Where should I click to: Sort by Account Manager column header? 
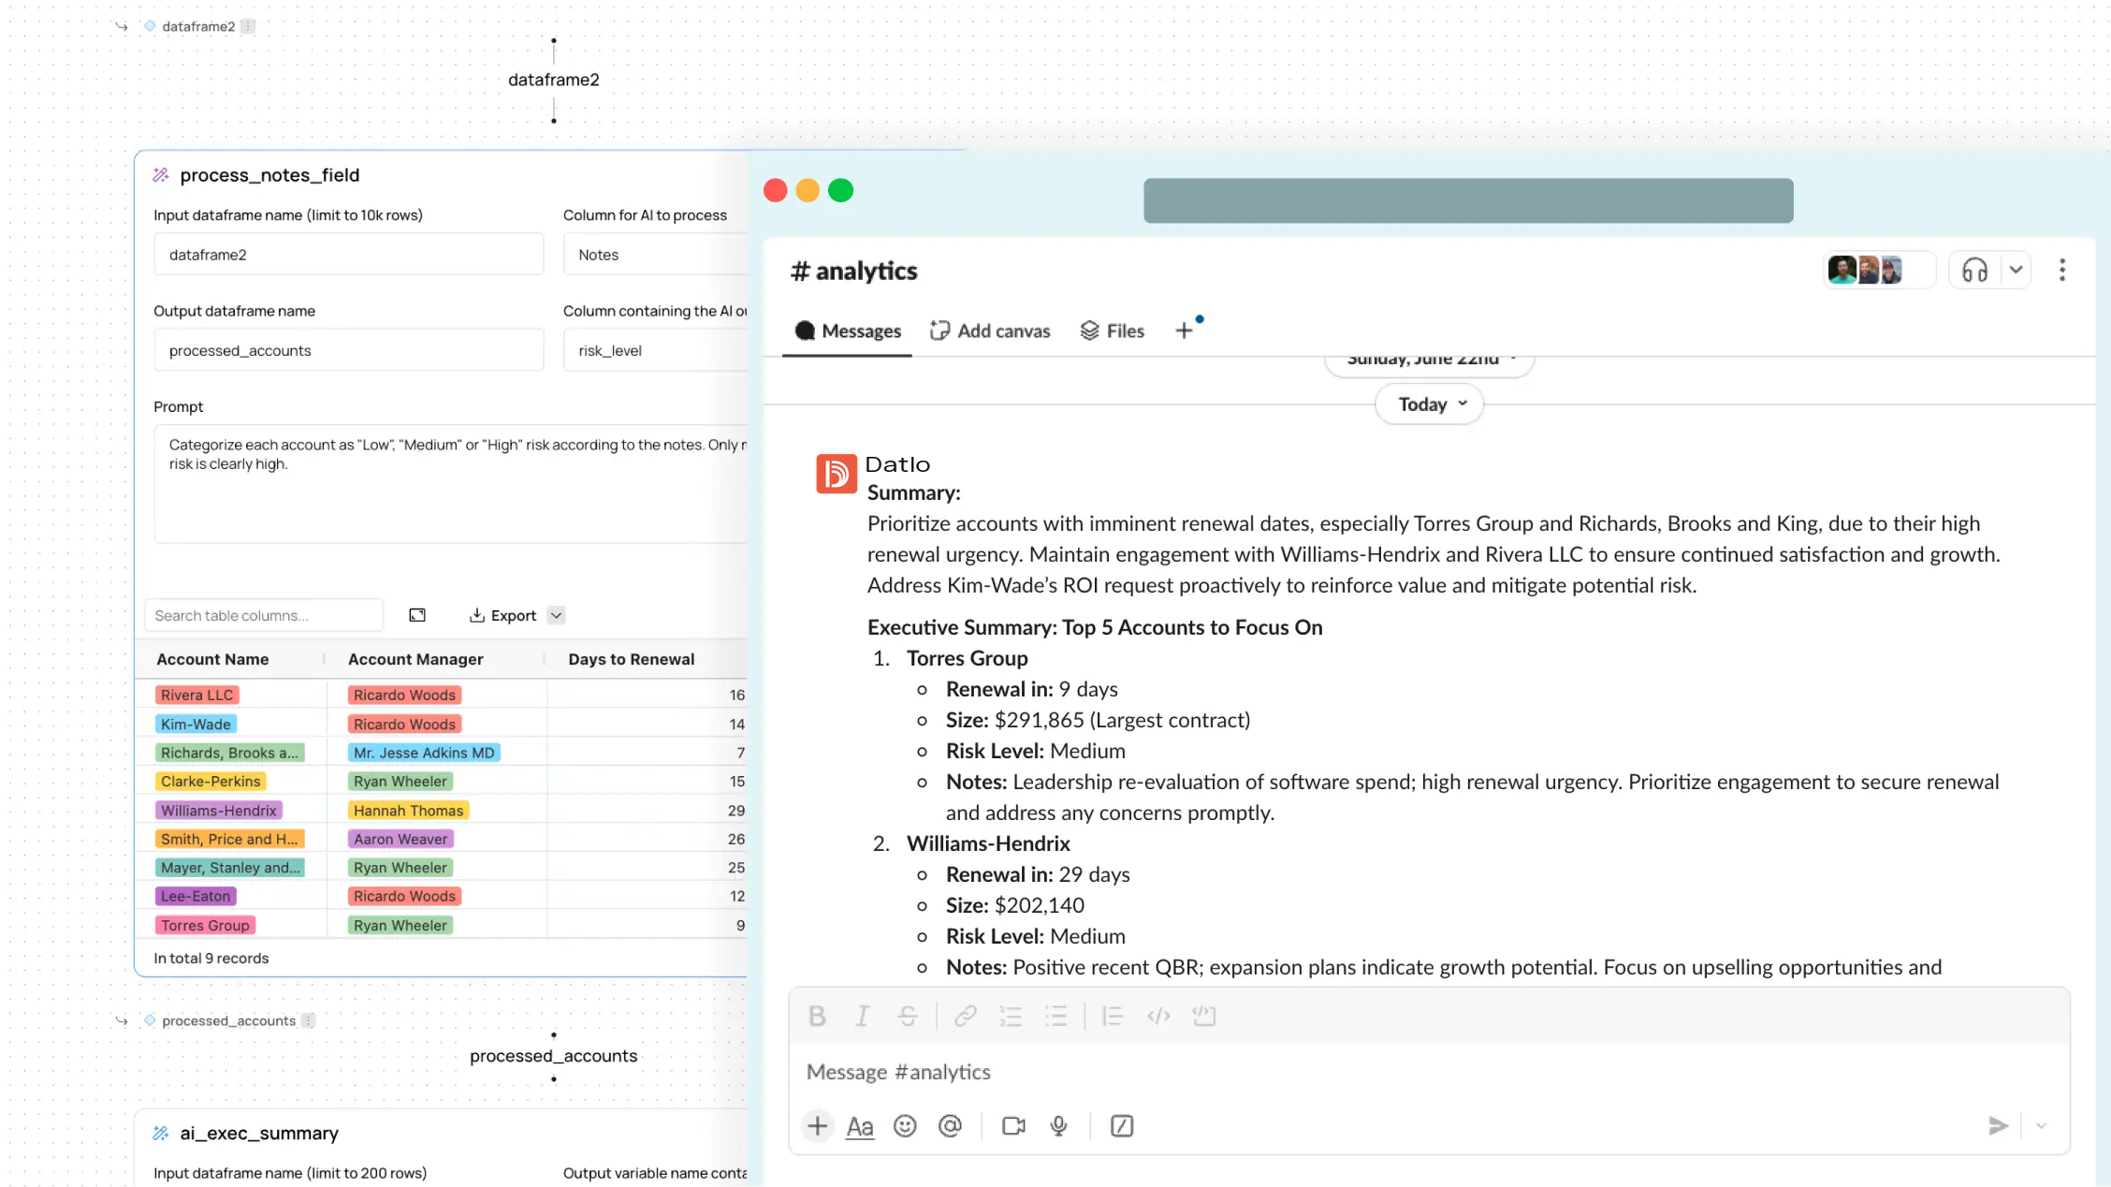pos(415,659)
